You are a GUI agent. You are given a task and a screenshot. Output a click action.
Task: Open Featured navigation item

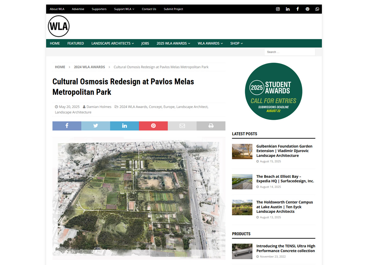coord(75,43)
